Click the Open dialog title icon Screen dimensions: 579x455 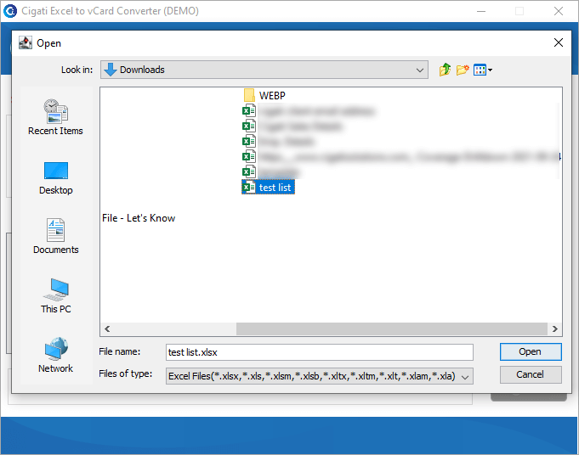26,42
